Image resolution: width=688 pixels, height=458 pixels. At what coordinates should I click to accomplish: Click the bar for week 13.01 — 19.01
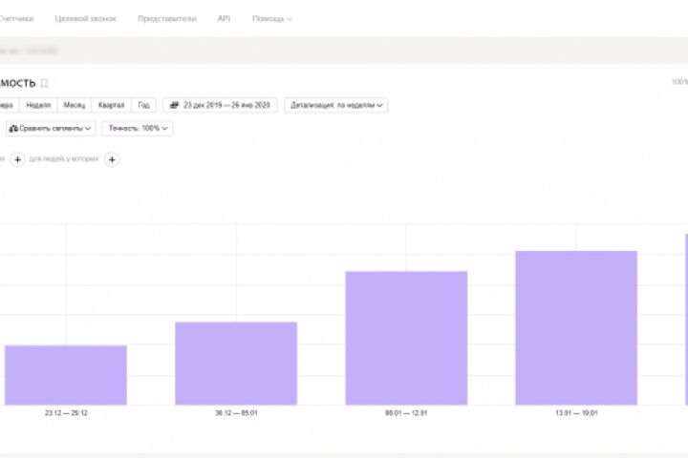point(576,328)
